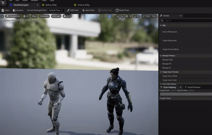This screenshot has height=135, width=212.
Task: Switch to Control_IKRig tab
Action: click(x=83, y=5)
